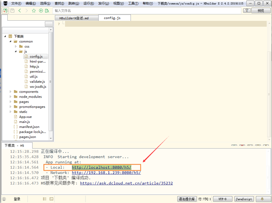Viewport: 272px width, 203px height.
Task: Click the config.js file icon in tree
Action: (x=26, y=56)
